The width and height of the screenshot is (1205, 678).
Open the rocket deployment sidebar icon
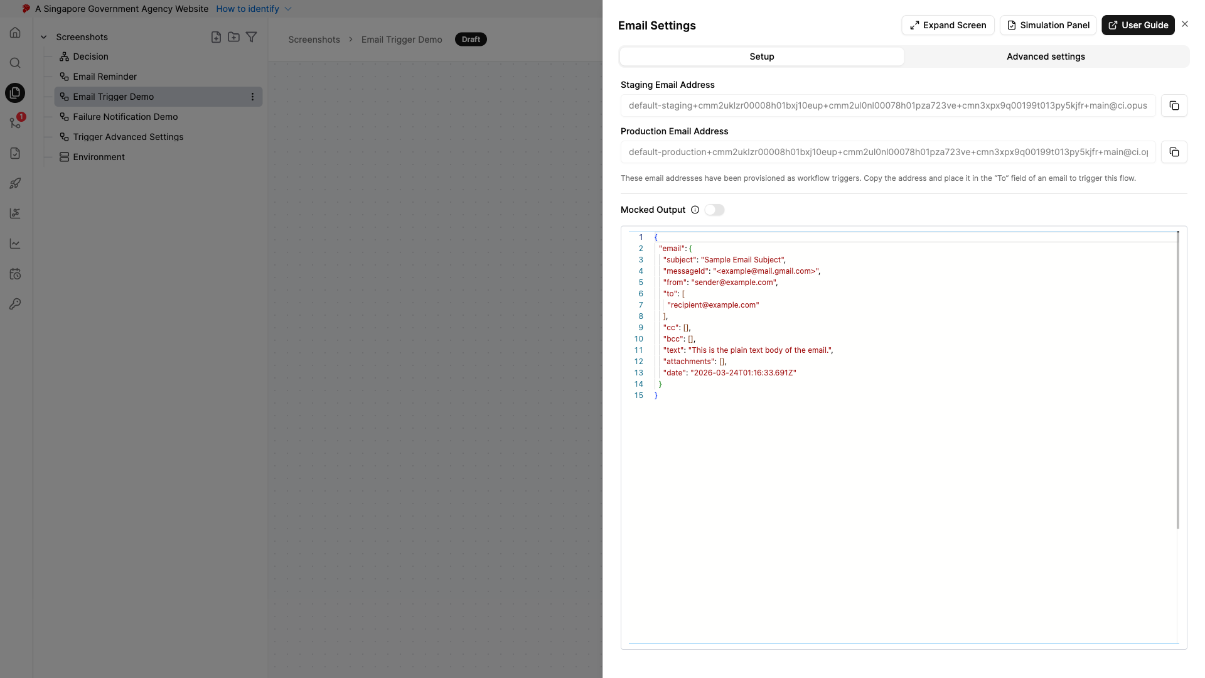(15, 183)
